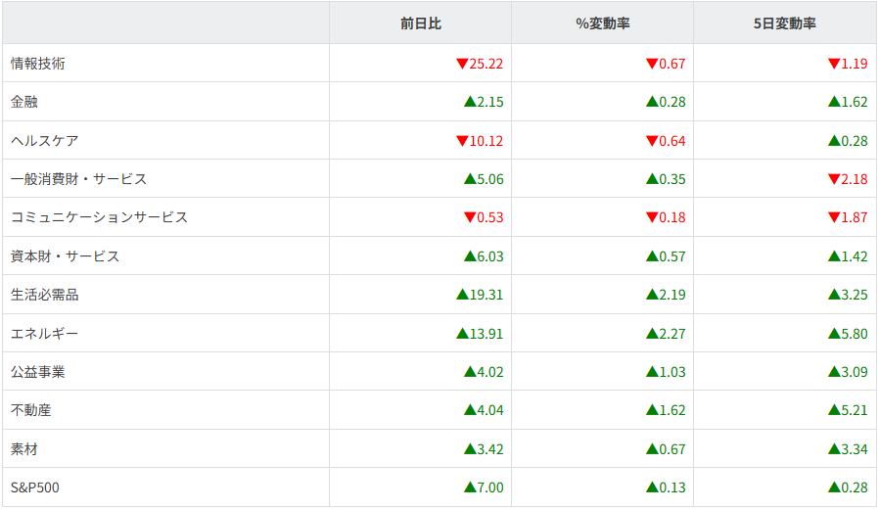880x510 pixels.
Task: Sort by the %変動率 column header
Action: tap(602, 24)
